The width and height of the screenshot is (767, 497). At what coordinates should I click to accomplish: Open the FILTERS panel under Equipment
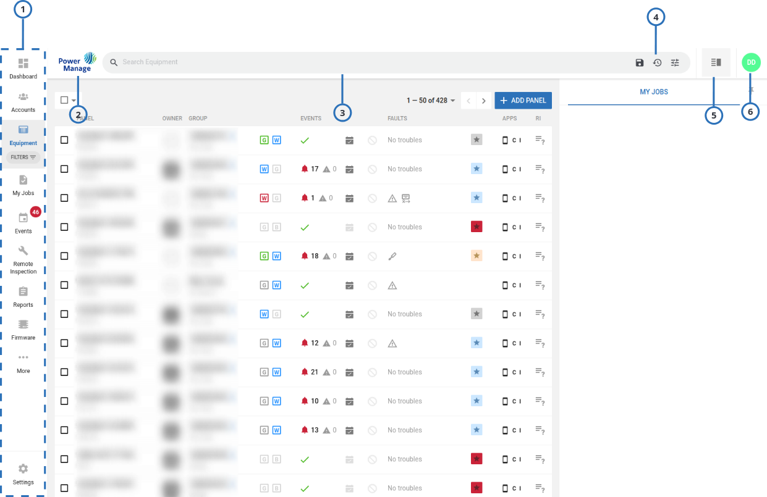tap(23, 157)
